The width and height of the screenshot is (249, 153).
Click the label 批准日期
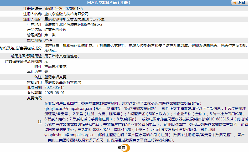coord(34,87)
